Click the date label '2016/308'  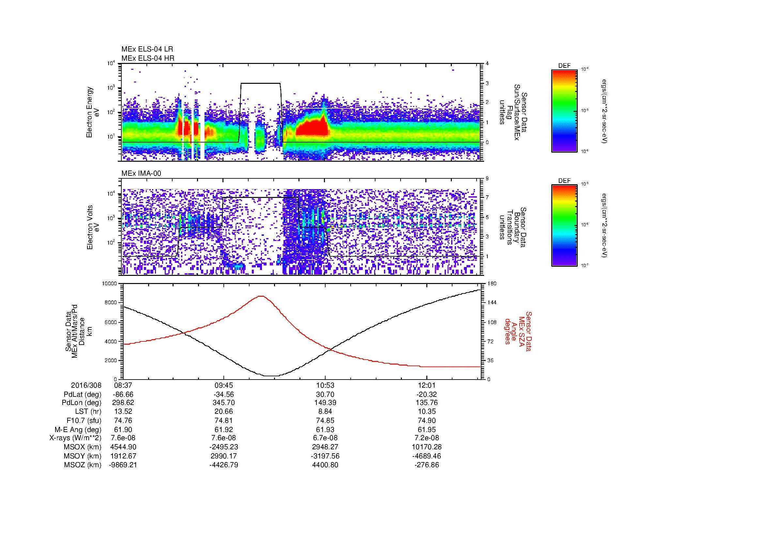coord(86,385)
